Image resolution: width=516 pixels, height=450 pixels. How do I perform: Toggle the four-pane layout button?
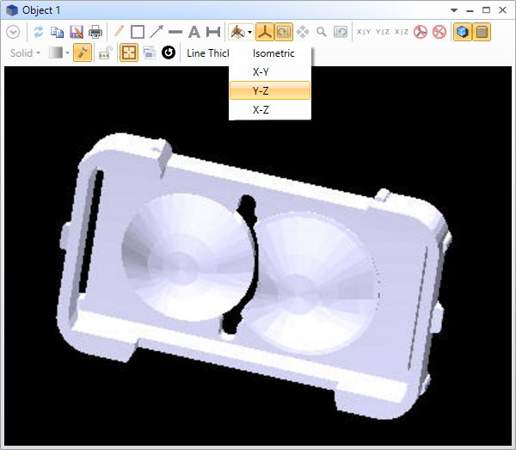coord(129,52)
